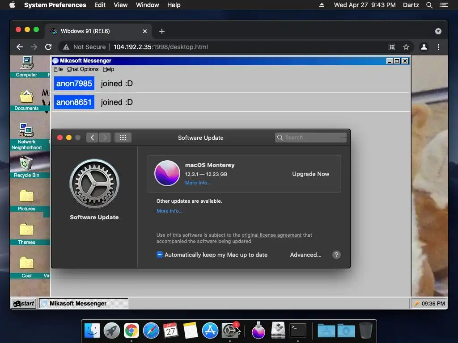Click the System Preferences search field

click(311, 138)
